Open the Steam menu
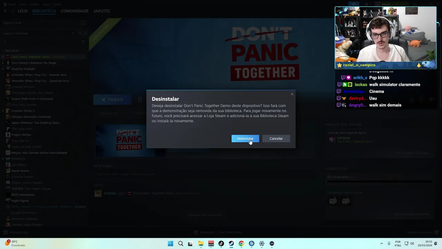 12,4
